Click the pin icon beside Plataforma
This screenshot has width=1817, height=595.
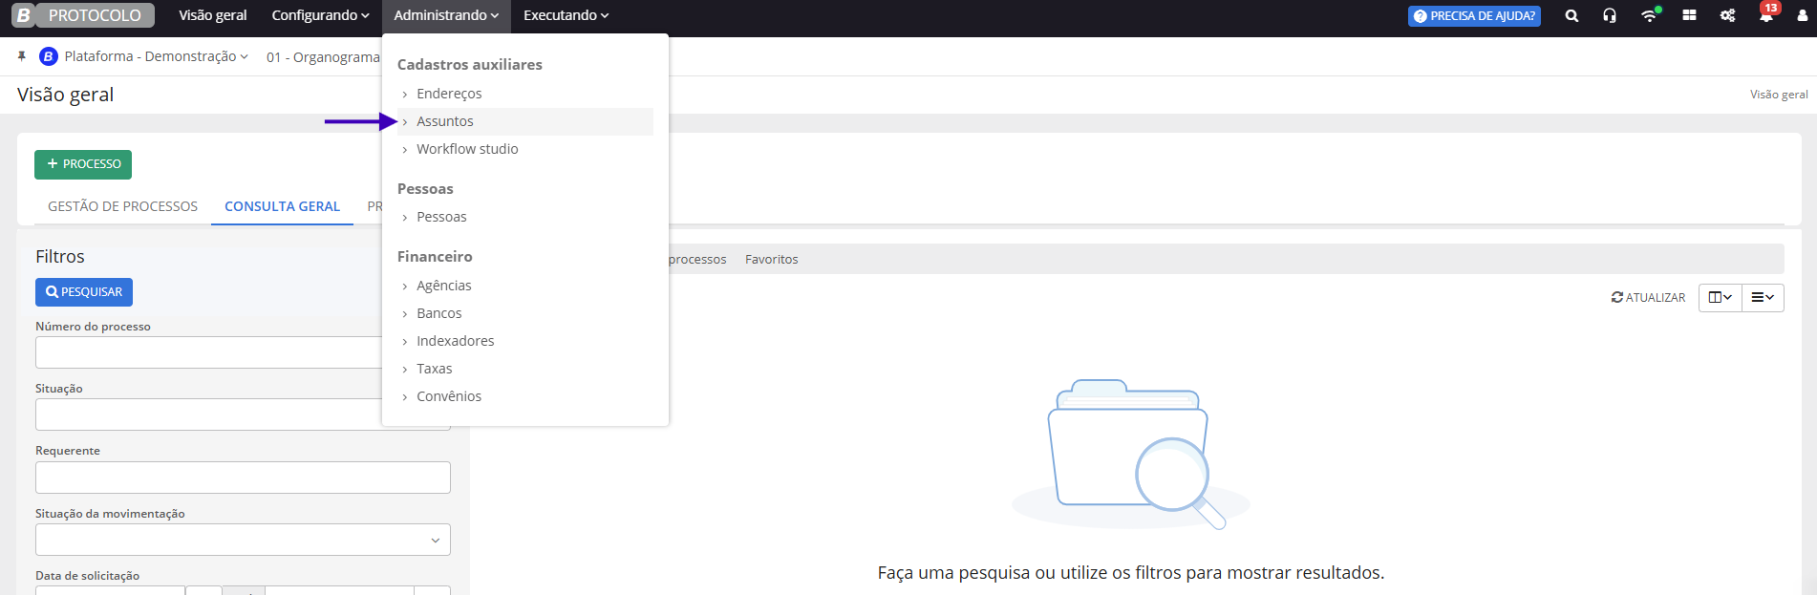[x=22, y=57]
